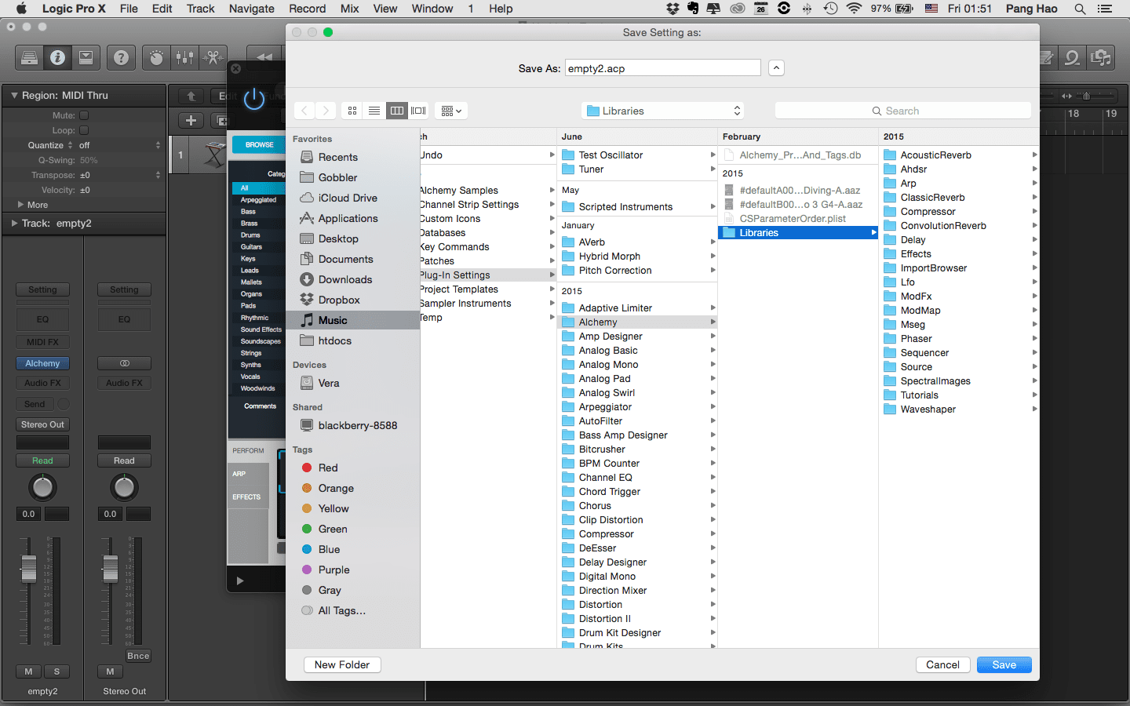Open the Transpose value popup

[118, 175]
